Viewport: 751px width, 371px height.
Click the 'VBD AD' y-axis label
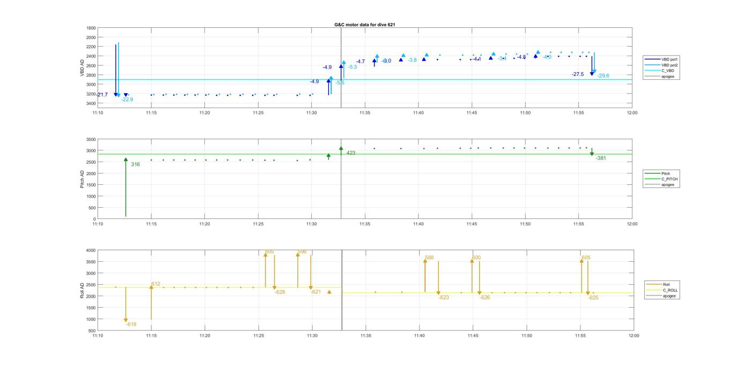click(x=83, y=67)
